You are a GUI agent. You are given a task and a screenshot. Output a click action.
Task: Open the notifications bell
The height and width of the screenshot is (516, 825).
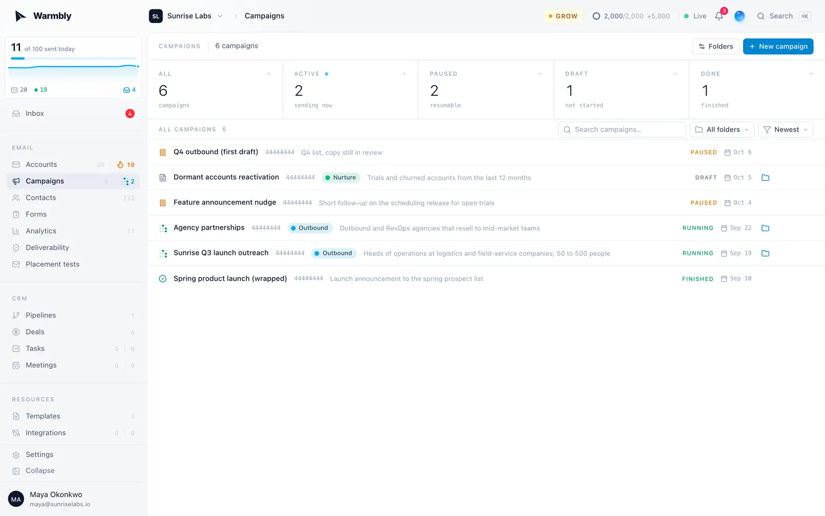coord(719,16)
